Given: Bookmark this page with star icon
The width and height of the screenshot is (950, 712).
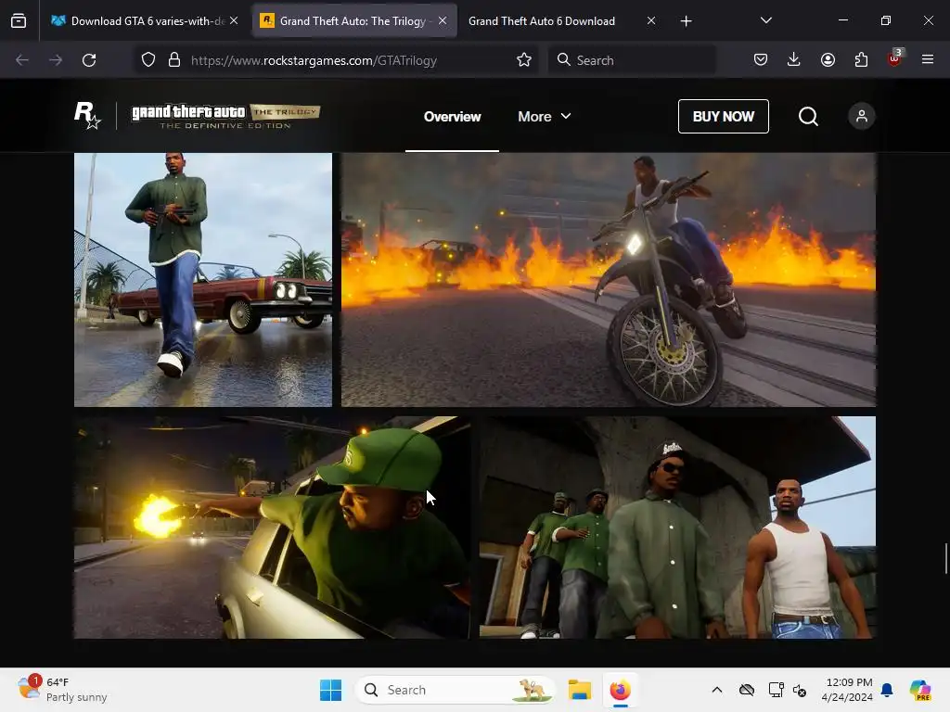Looking at the screenshot, I should click(524, 60).
